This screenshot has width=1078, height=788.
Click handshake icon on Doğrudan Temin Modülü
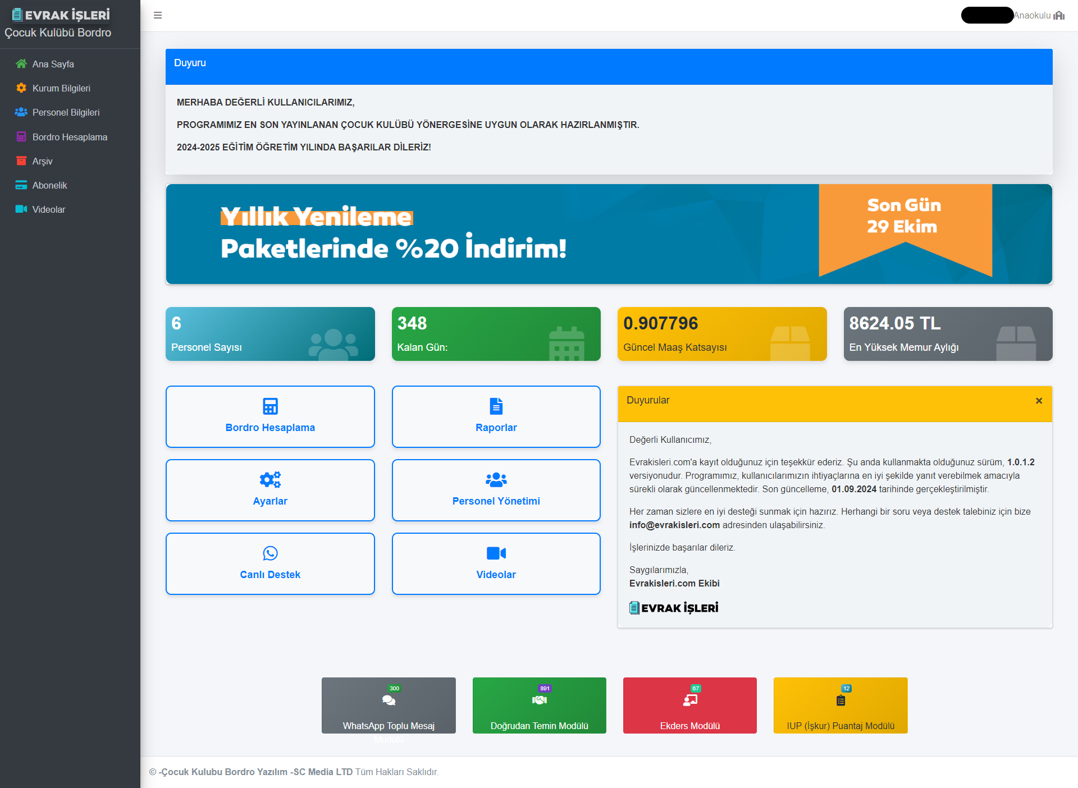click(x=540, y=700)
